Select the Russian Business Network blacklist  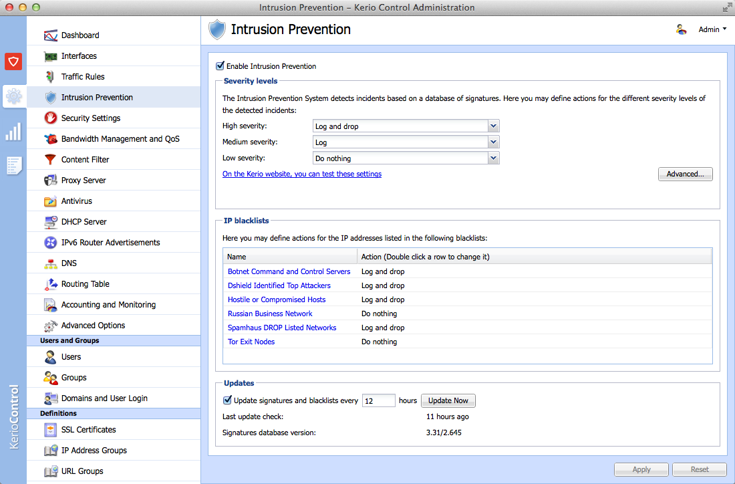pos(270,314)
